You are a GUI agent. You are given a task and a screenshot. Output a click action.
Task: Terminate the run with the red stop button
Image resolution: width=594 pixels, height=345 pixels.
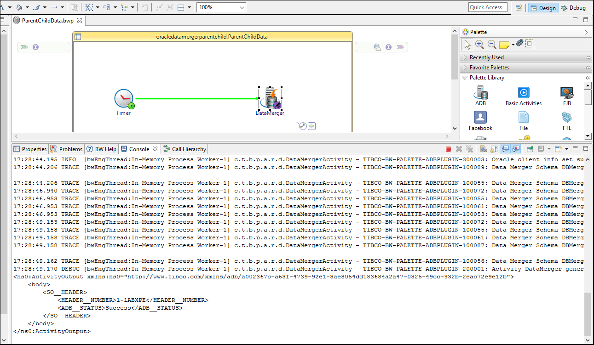(x=448, y=149)
